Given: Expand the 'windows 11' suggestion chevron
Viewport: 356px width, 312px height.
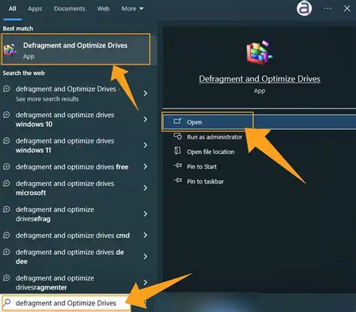Looking at the screenshot, I should click(x=146, y=145).
